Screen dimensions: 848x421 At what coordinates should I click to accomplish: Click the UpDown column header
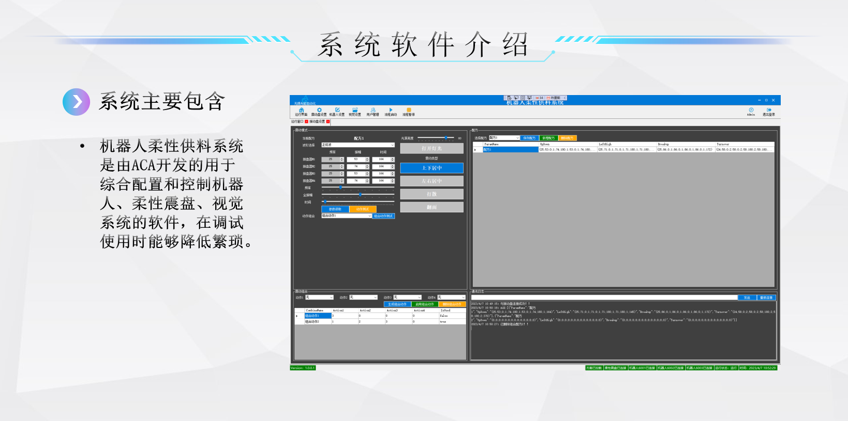point(568,145)
